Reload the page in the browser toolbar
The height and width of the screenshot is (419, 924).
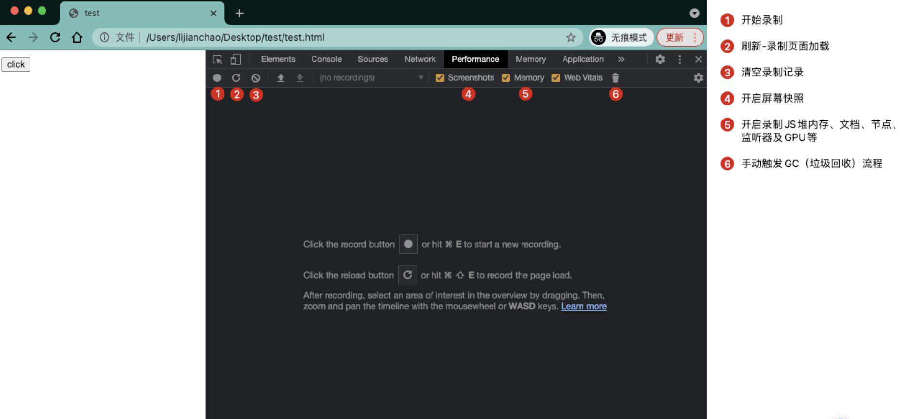tap(55, 37)
